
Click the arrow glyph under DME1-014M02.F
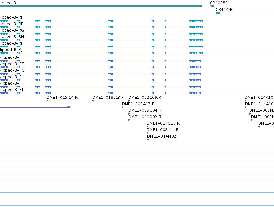148,140
